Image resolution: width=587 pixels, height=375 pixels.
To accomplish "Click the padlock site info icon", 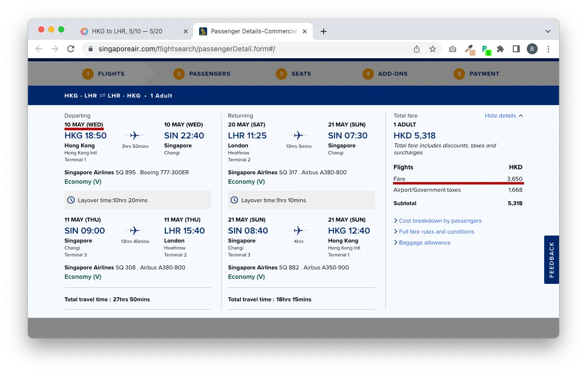I will [x=90, y=49].
